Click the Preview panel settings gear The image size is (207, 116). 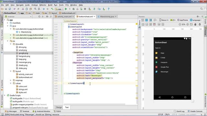pyautogui.click(x=198, y=16)
